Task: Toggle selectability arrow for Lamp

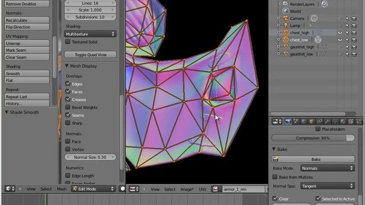Action: coord(347,26)
